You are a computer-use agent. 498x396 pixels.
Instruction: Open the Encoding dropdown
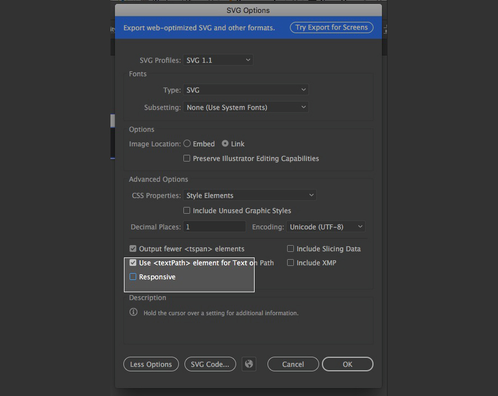click(325, 226)
